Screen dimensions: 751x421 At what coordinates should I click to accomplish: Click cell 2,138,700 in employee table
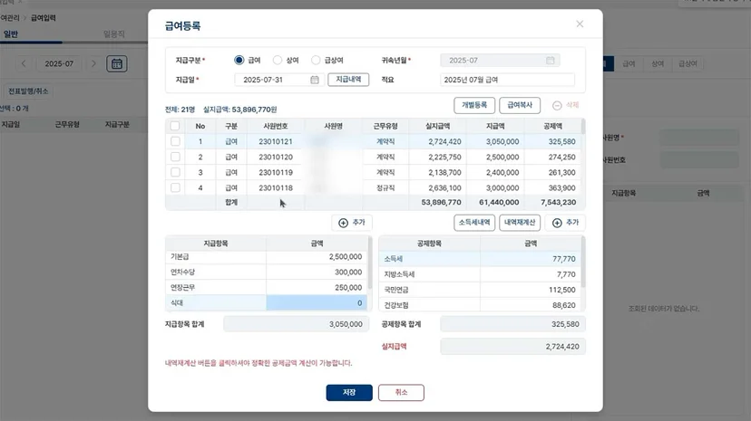(438, 172)
